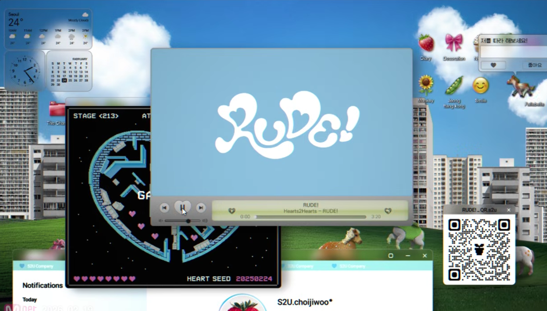The width and height of the screenshot is (547, 311).
Task: Open the Smile emoji desktop icon
Action: click(x=480, y=85)
